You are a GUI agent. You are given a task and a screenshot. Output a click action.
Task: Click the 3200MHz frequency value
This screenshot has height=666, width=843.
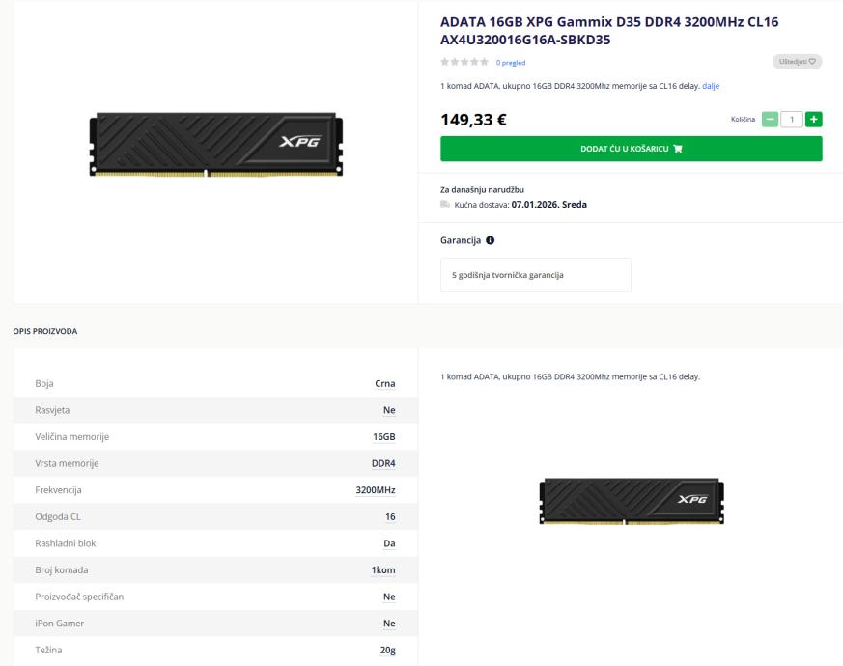click(376, 490)
